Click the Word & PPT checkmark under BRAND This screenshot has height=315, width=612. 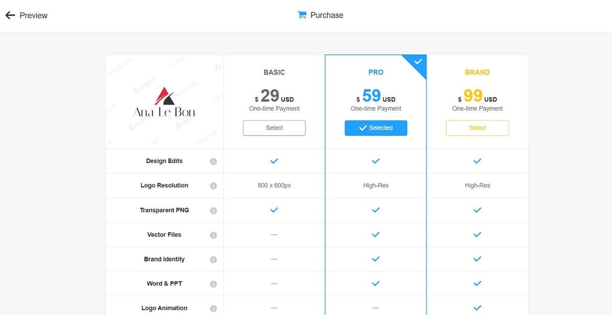click(x=478, y=284)
